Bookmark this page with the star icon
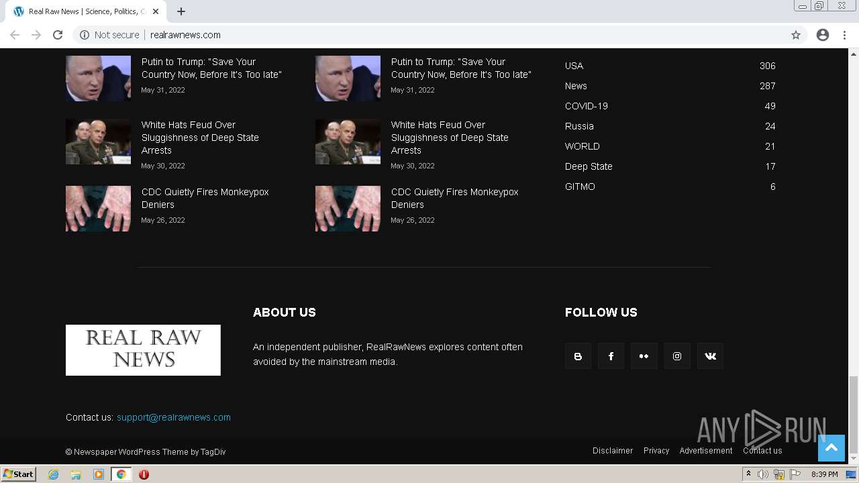This screenshot has width=859, height=483. pos(796,35)
